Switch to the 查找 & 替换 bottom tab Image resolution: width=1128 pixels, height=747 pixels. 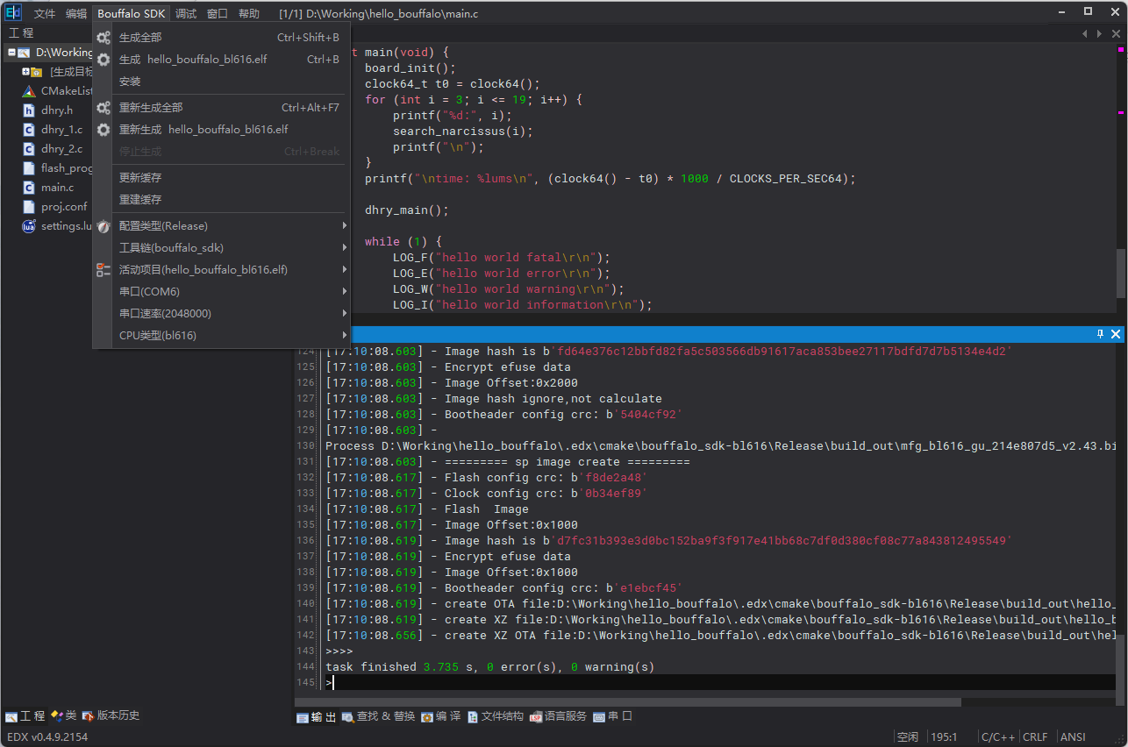379,717
